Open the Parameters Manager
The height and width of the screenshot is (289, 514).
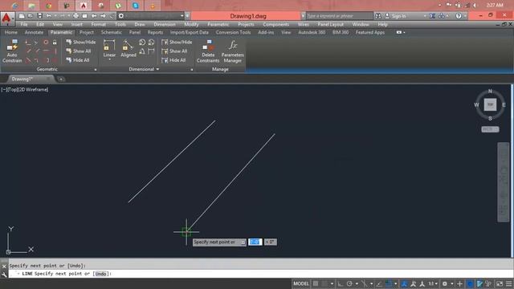coord(232,51)
